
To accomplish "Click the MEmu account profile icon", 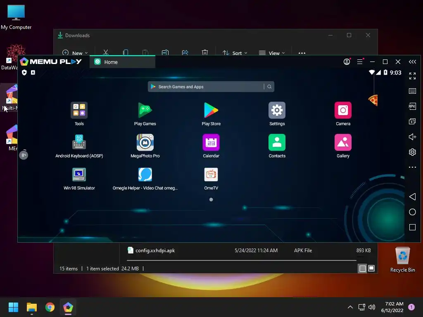I will tap(347, 62).
